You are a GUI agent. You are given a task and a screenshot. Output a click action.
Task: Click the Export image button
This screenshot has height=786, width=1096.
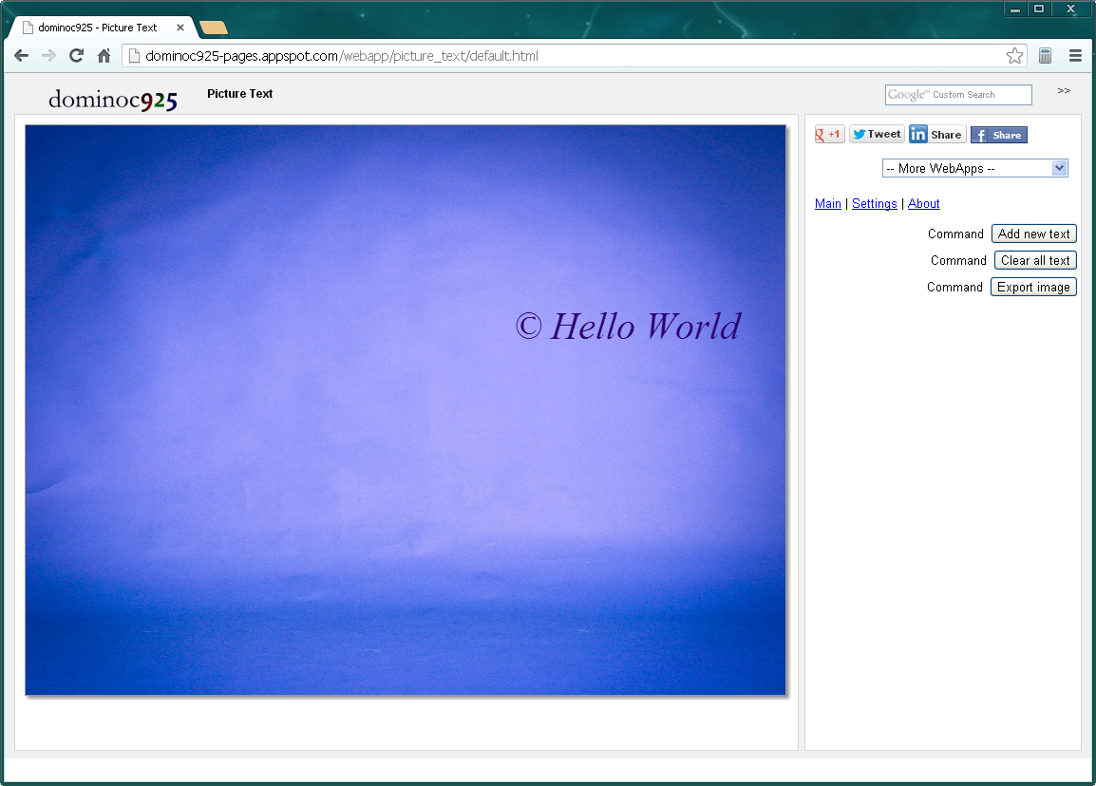pyautogui.click(x=1033, y=287)
